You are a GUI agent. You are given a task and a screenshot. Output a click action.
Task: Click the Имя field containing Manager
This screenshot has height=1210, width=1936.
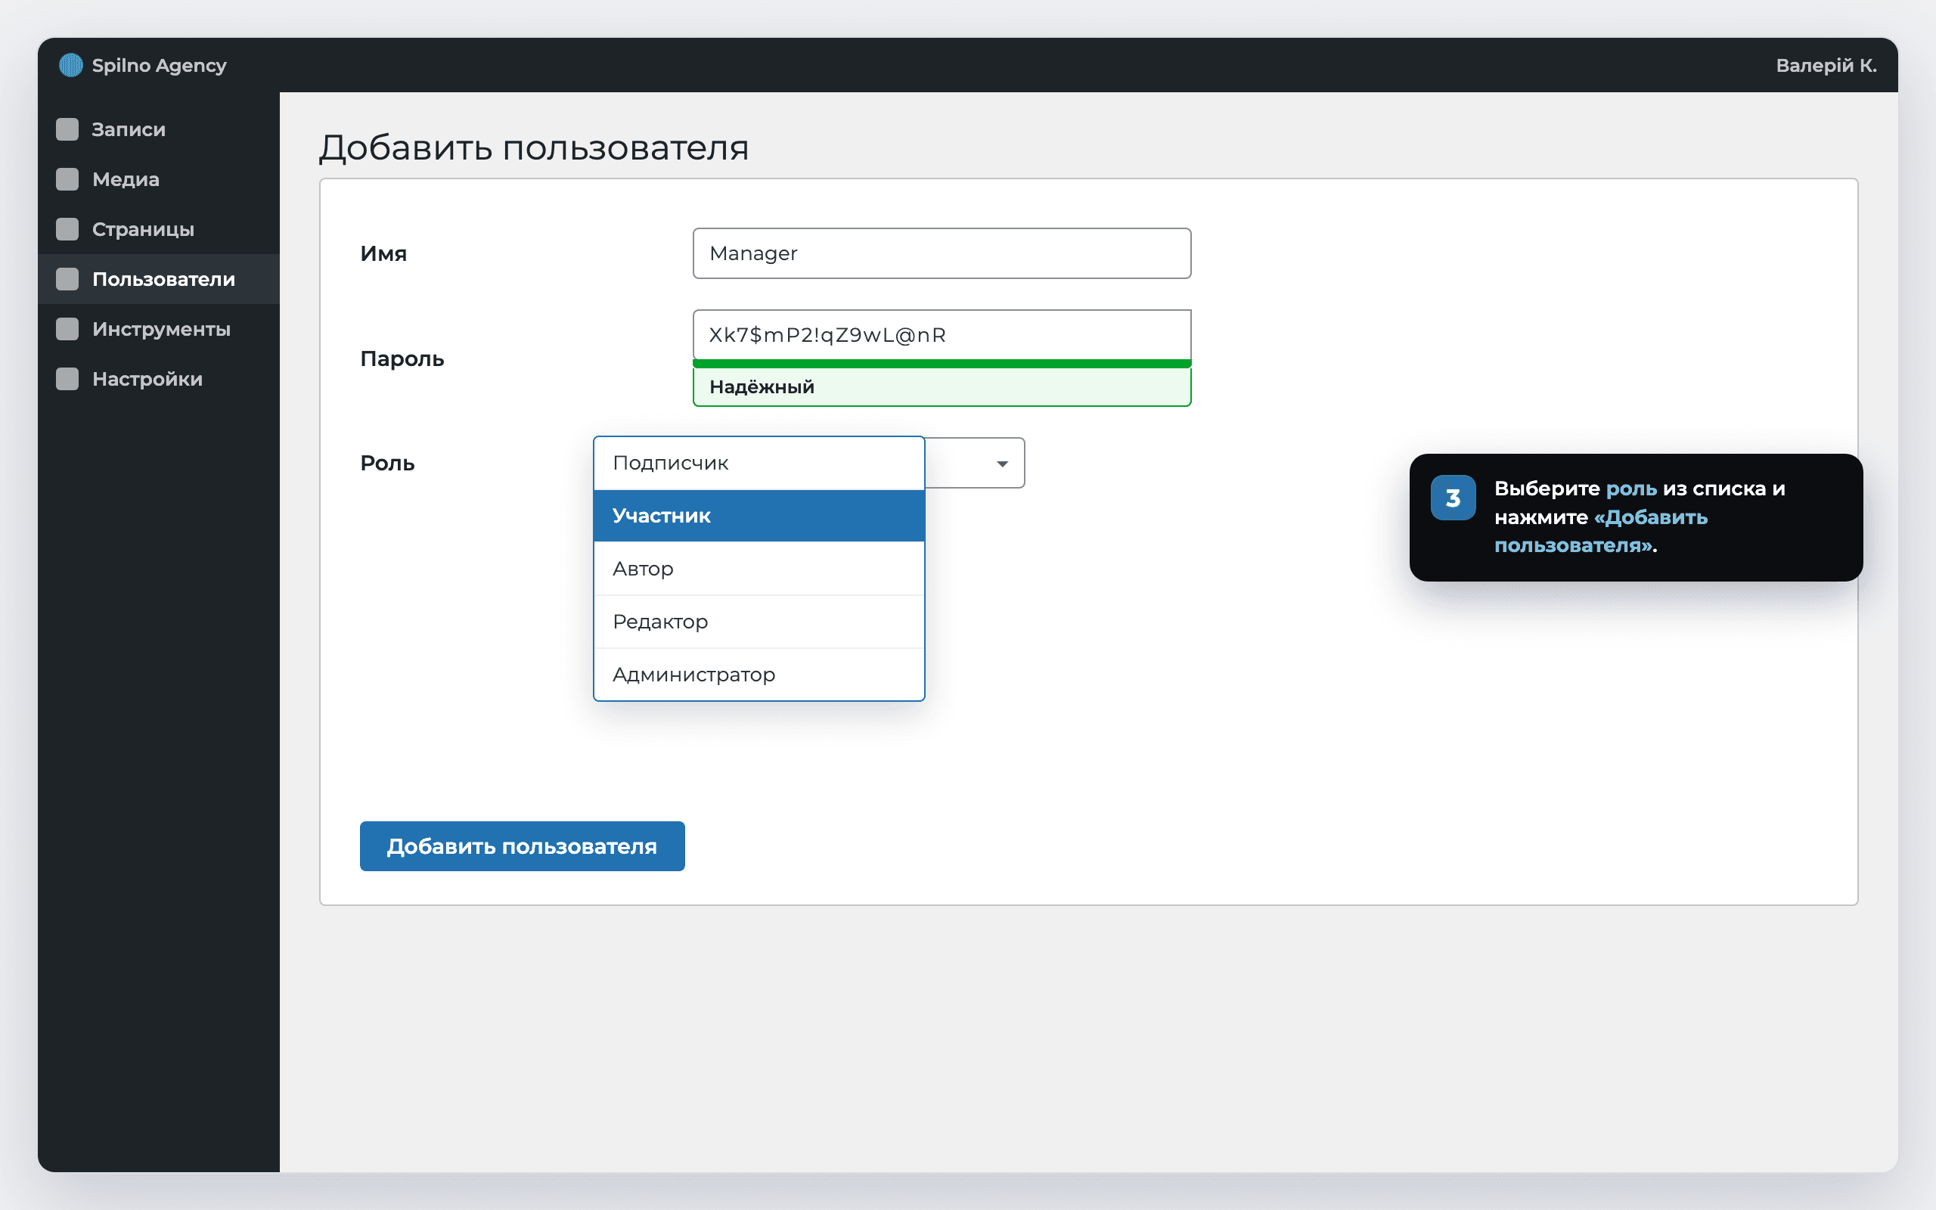942,253
